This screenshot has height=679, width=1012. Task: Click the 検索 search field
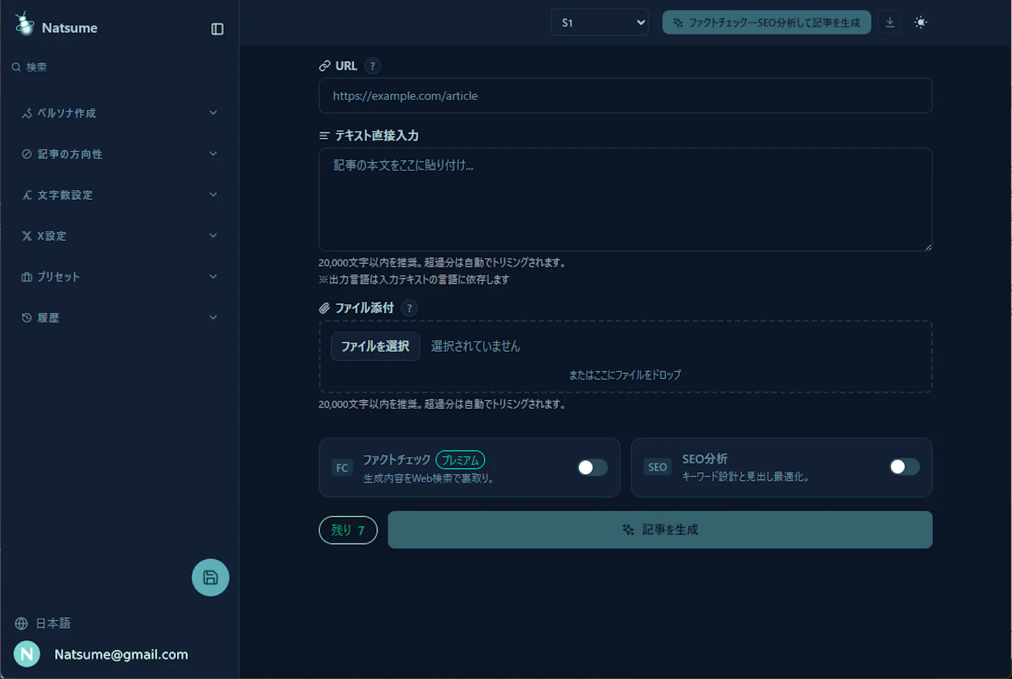point(120,67)
